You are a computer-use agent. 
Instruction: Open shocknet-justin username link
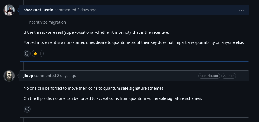click(x=38, y=10)
